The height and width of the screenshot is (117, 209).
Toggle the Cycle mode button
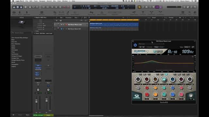pos(139,7)
